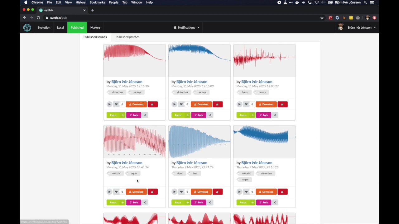Fork the electric organ sound
This screenshot has height=224, width=399.
coord(134,203)
